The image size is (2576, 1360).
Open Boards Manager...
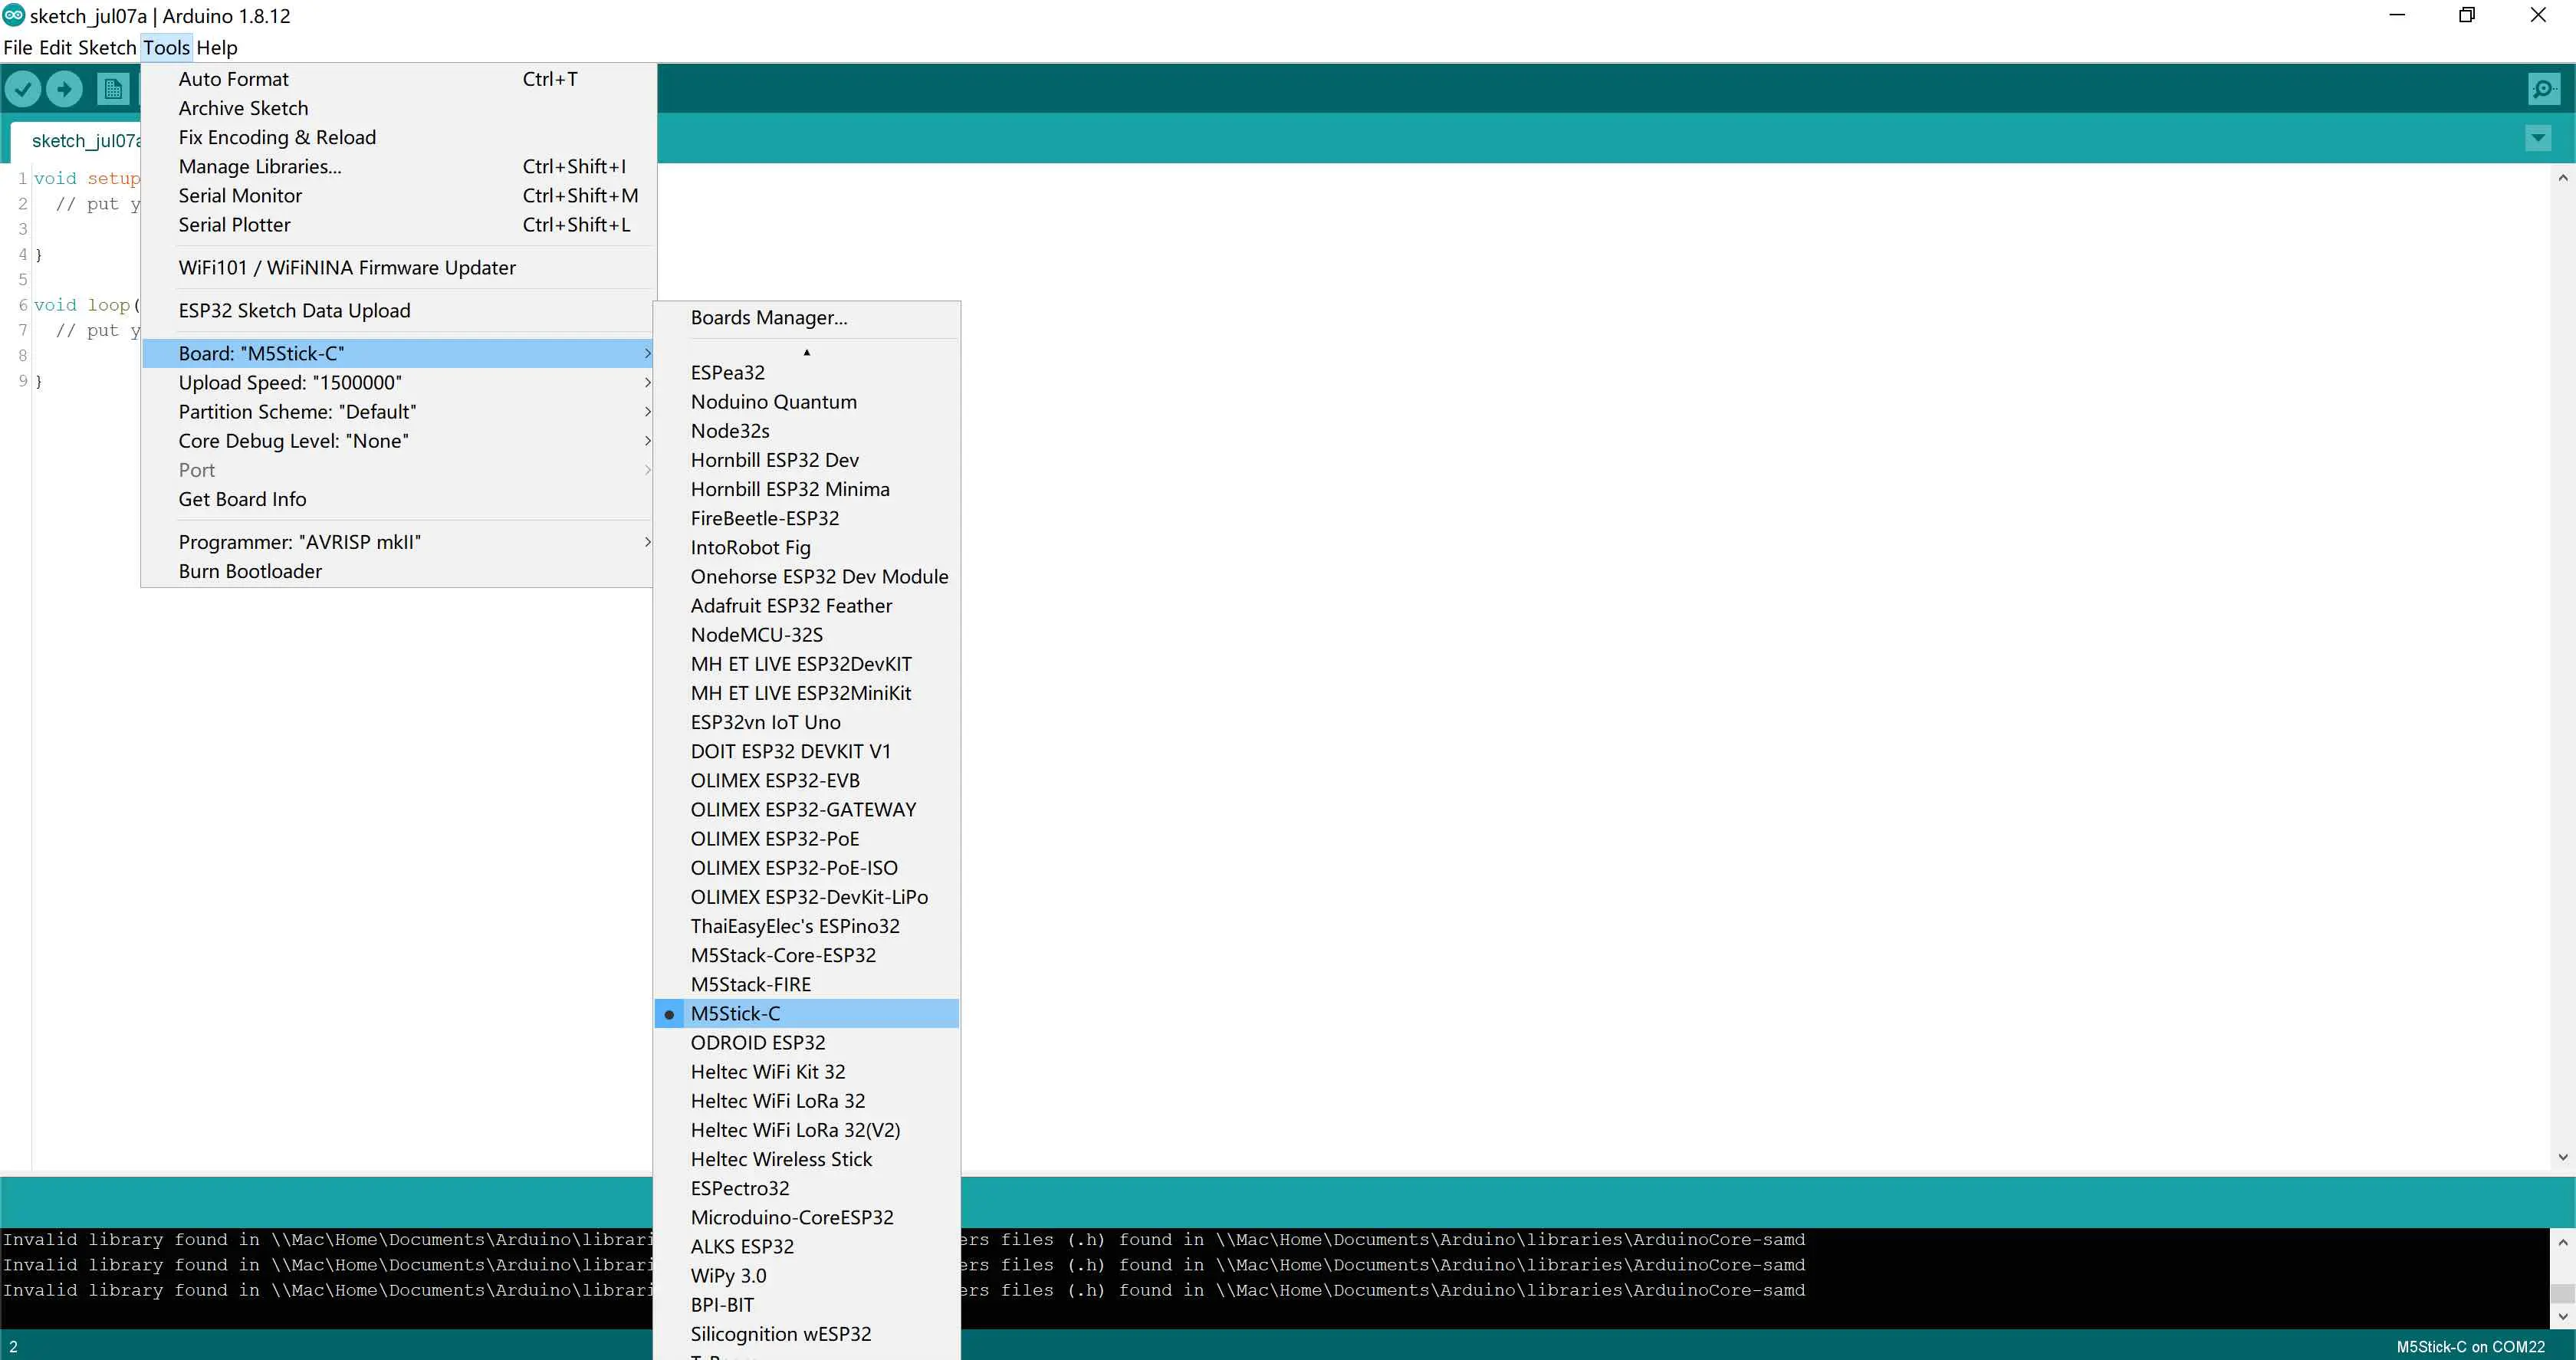coord(806,317)
